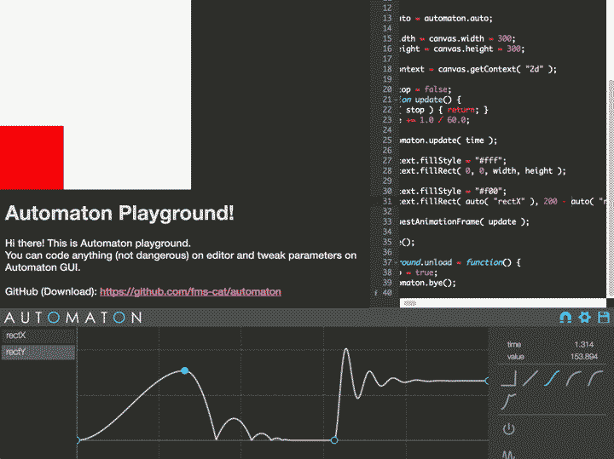
Task: Click the save floppy disk icon
Action: coord(604,317)
